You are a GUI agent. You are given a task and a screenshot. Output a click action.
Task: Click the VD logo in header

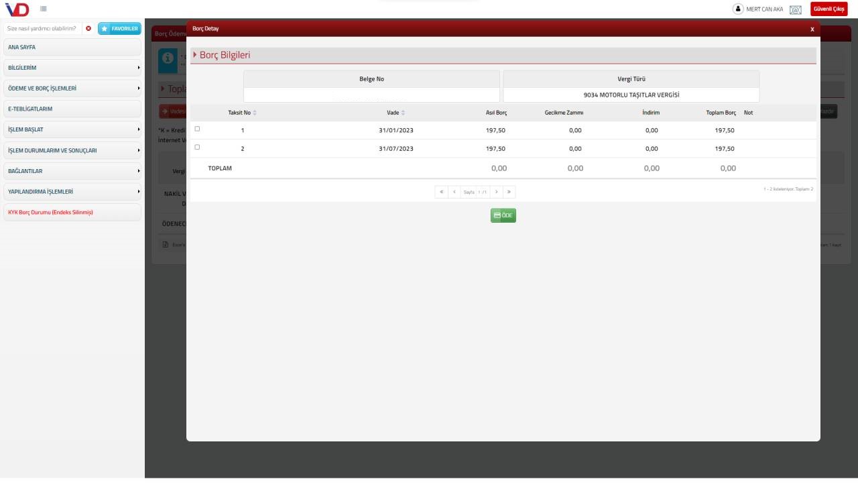pyautogui.click(x=17, y=9)
